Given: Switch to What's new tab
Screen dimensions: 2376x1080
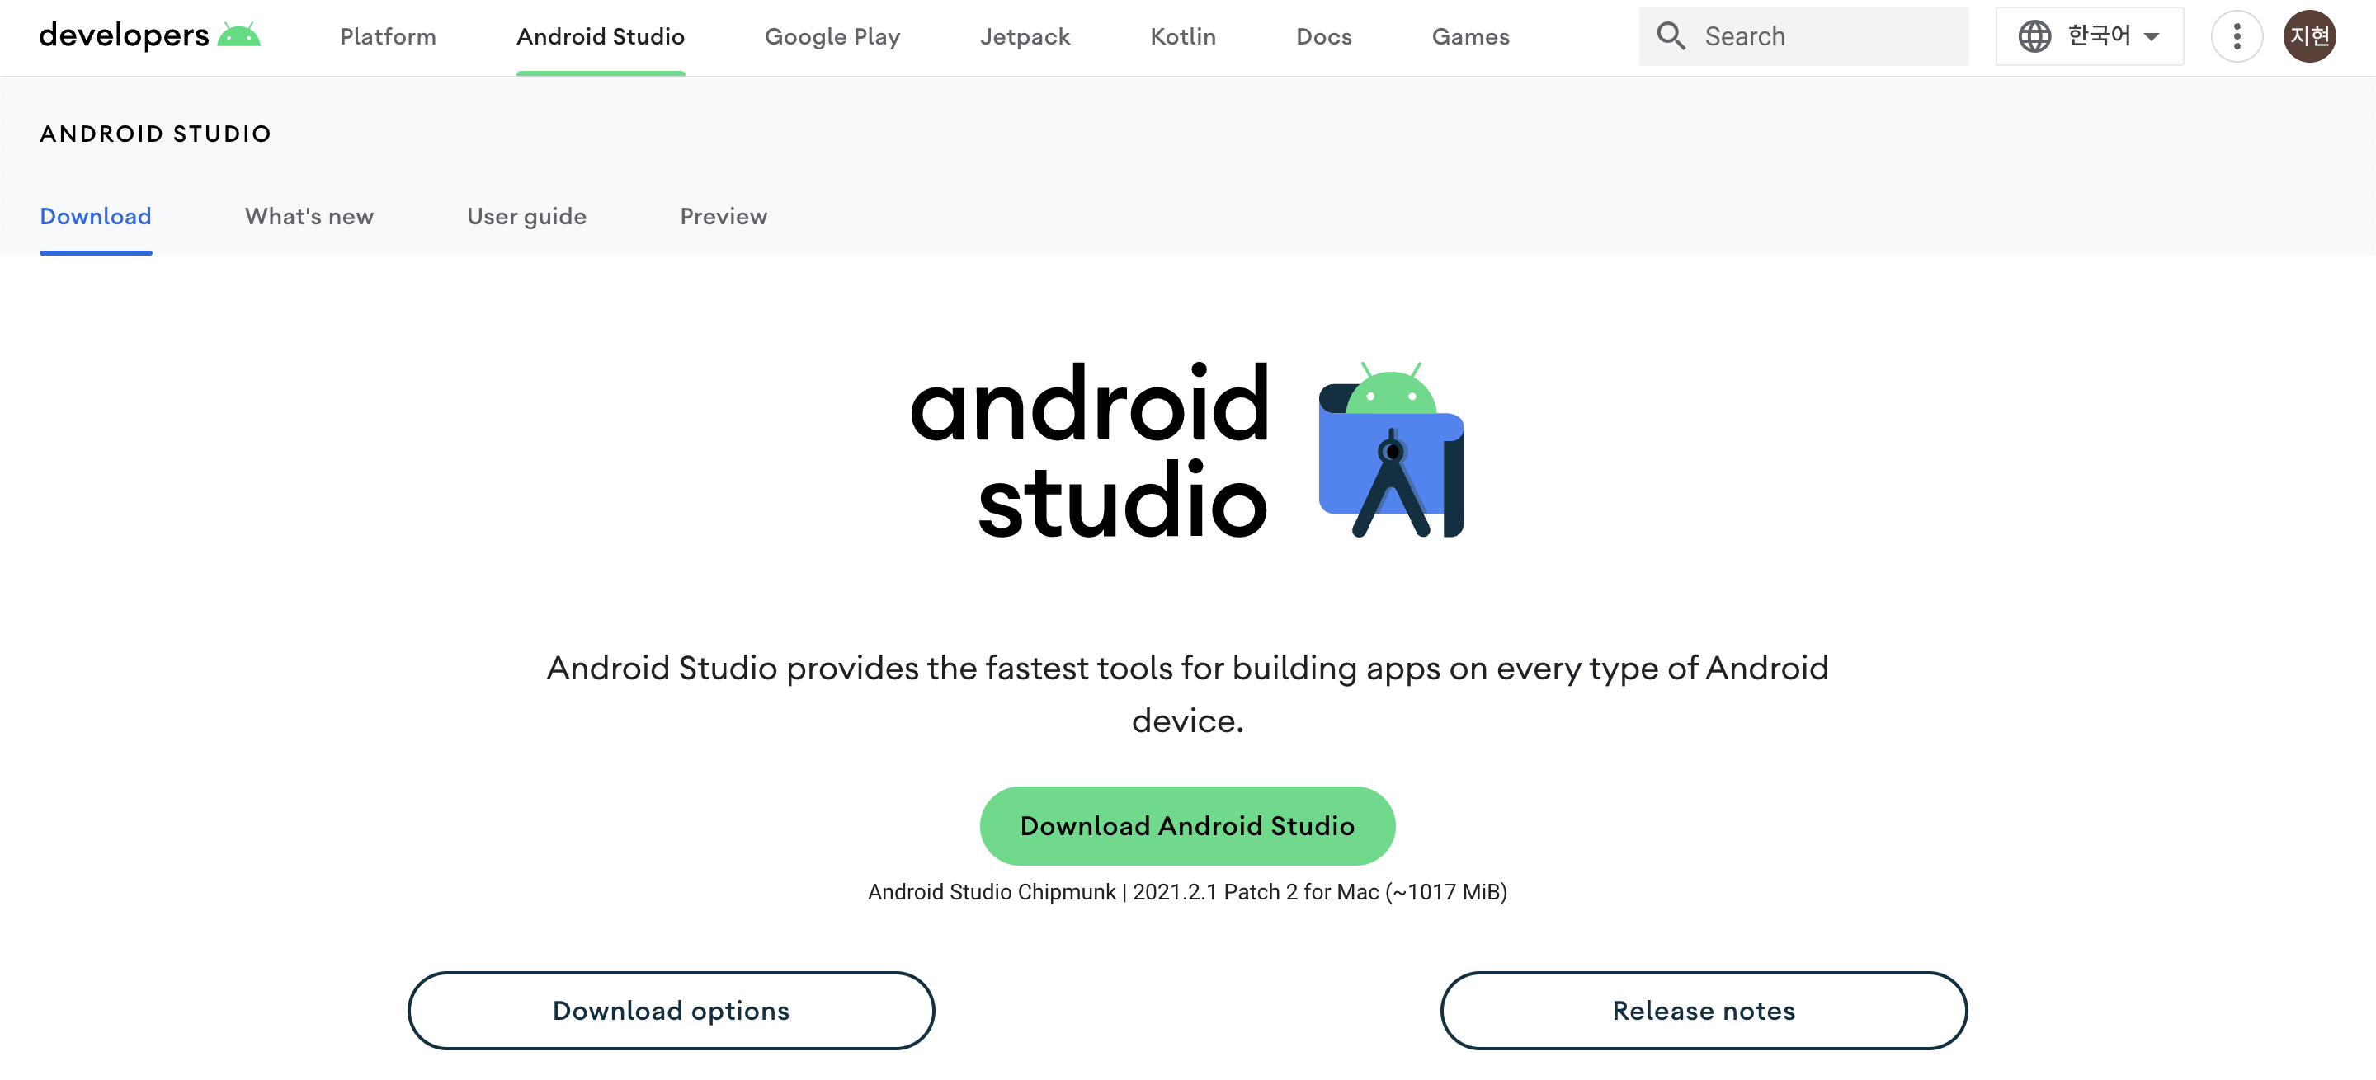Looking at the screenshot, I should pyautogui.click(x=309, y=216).
